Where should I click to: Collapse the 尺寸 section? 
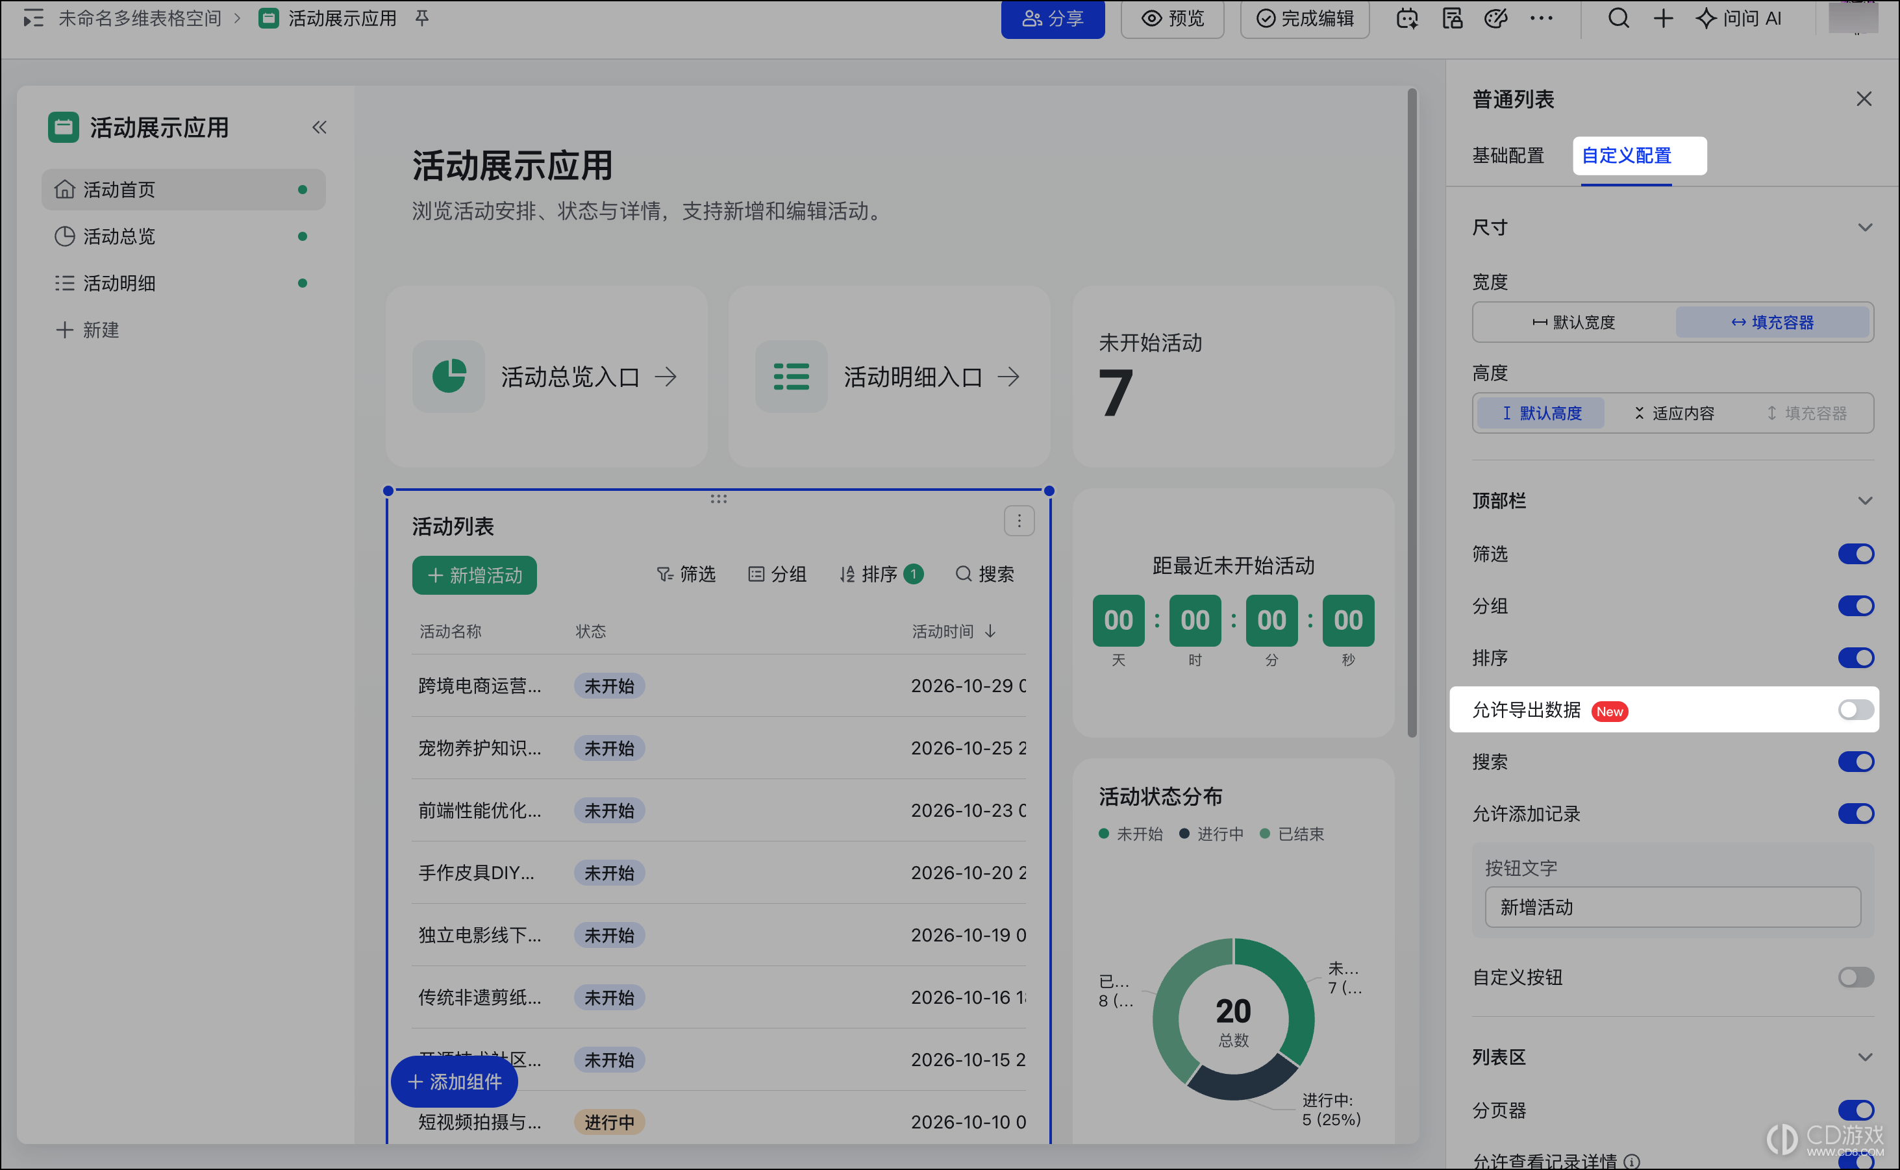tap(1864, 227)
